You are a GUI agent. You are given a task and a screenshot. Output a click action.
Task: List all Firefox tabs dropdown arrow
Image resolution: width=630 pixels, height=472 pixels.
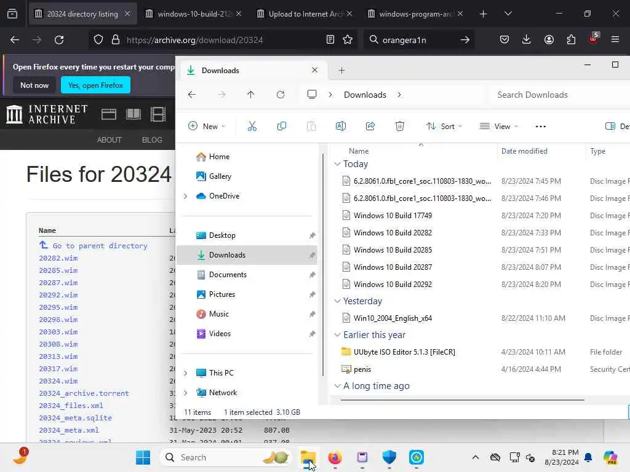(508, 14)
